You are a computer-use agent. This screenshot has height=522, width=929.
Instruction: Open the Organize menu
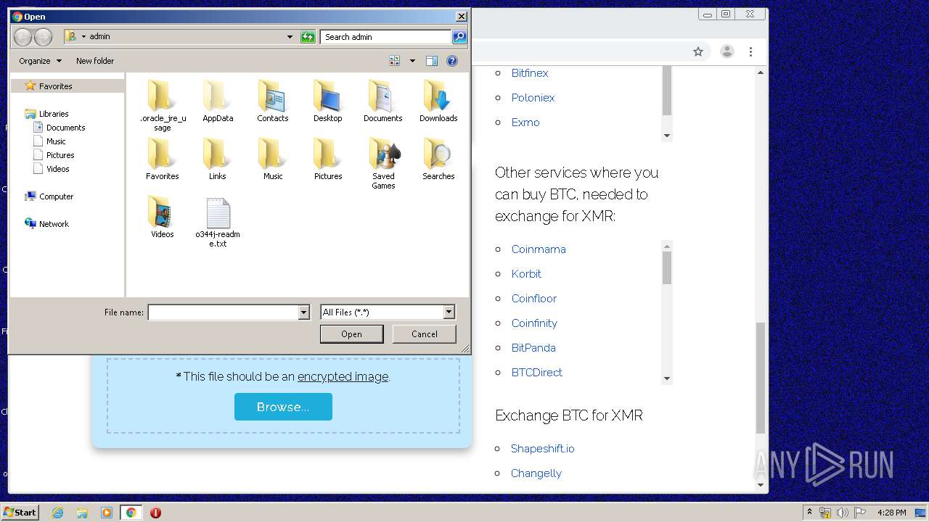point(40,61)
